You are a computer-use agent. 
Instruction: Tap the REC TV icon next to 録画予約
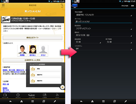pos(33,75)
